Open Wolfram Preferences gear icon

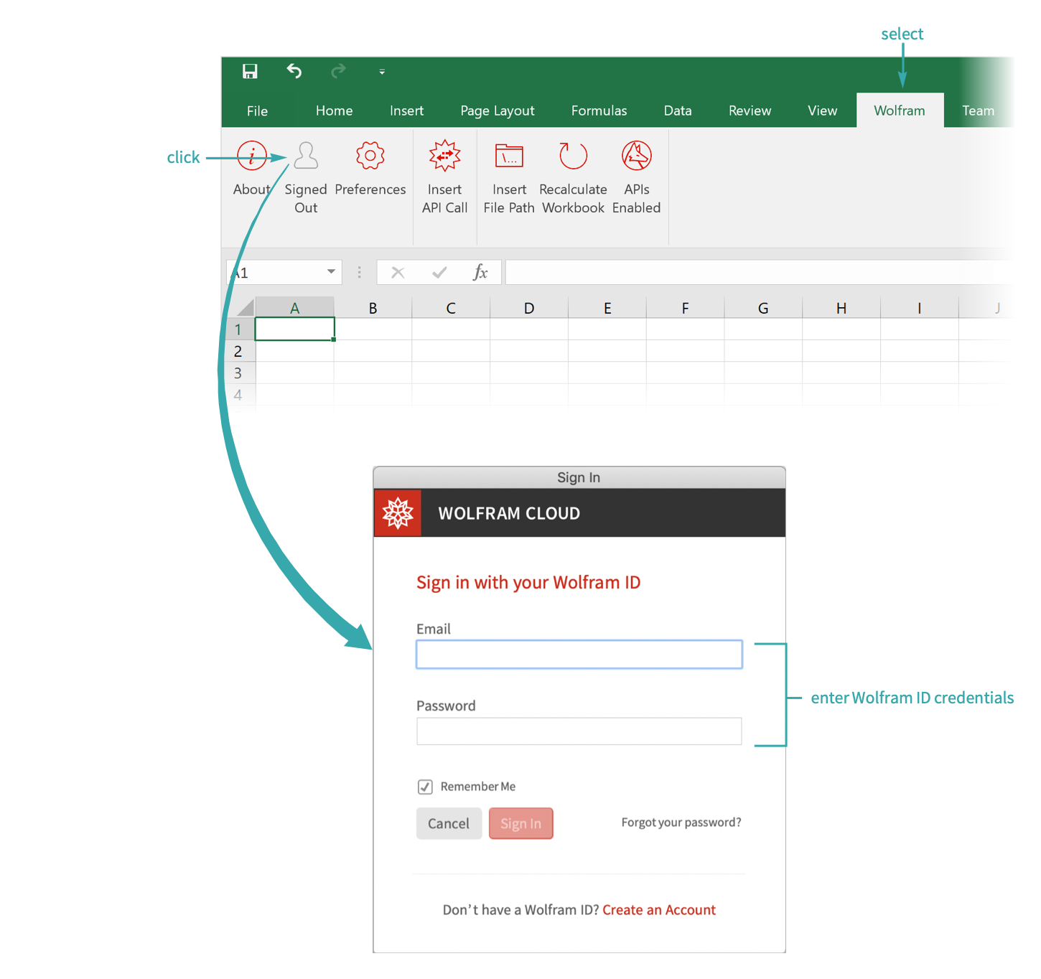pos(370,156)
